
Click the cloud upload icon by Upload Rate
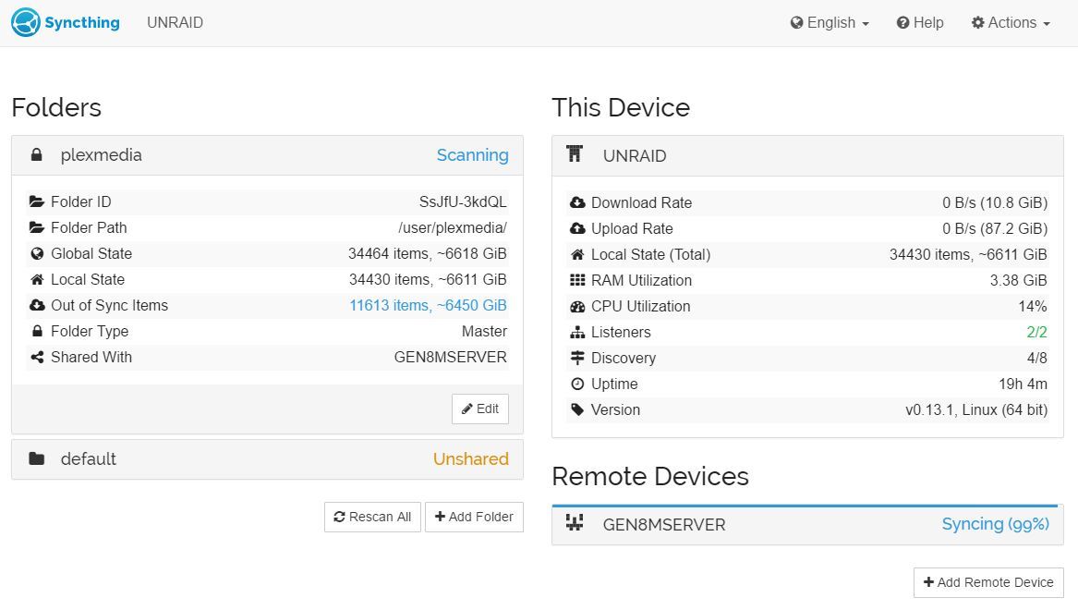click(x=577, y=228)
